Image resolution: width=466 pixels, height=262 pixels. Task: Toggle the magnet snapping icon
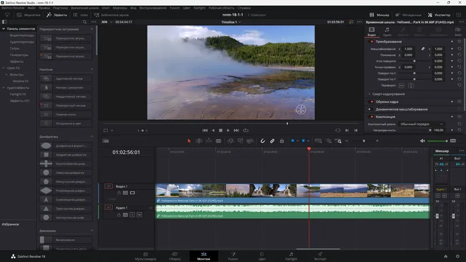tap(263, 140)
